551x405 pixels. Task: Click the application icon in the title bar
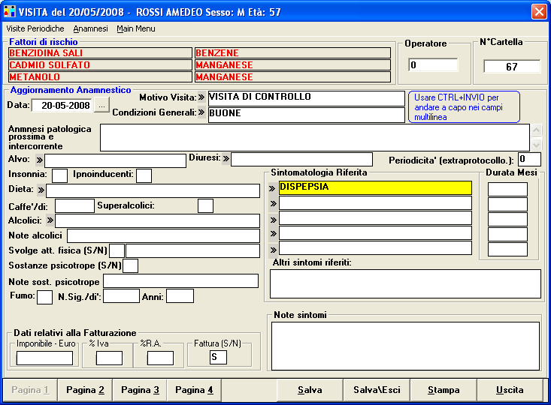coord(10,11)
